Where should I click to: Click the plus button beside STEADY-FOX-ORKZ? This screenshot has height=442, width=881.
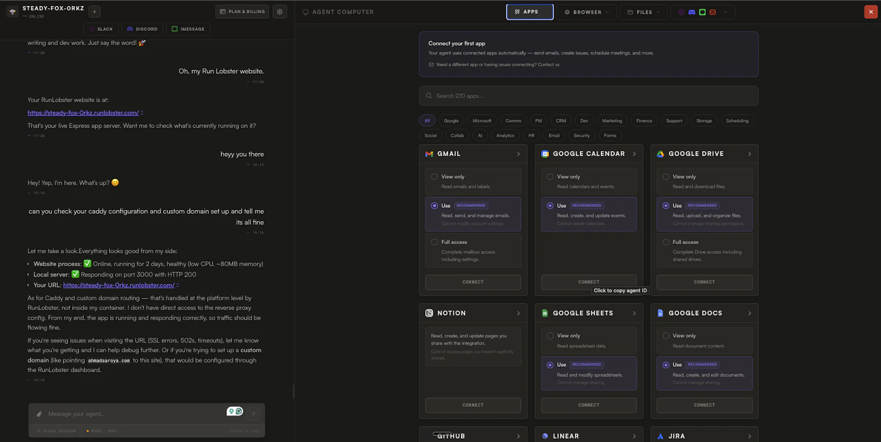(94, 12)
